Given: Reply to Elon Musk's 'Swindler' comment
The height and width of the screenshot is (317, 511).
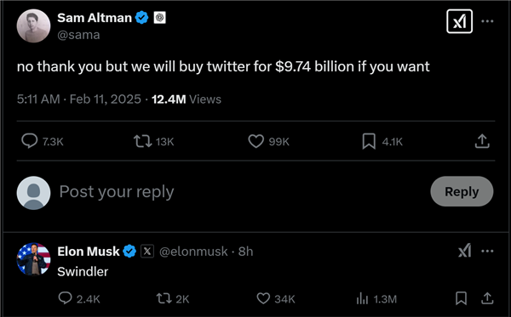Looking at the screenshot, I should tap(66, 297).
